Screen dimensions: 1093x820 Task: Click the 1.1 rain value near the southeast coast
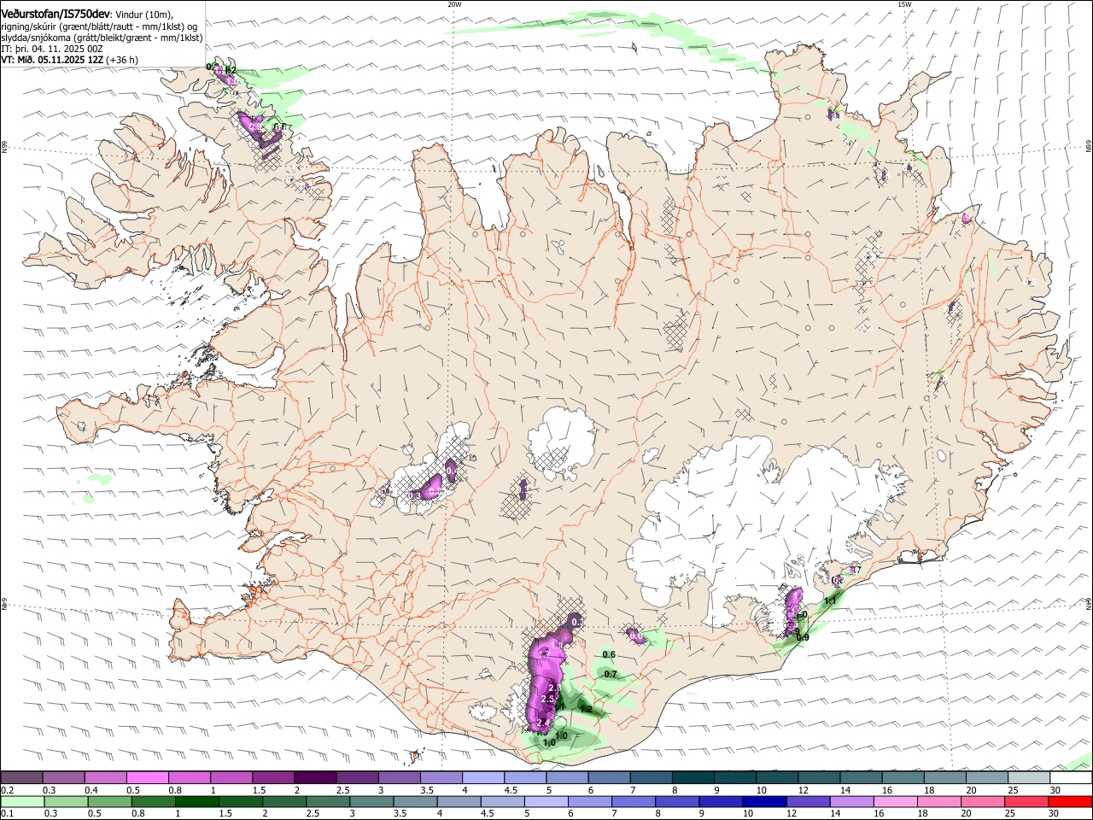tap(829, 601)
